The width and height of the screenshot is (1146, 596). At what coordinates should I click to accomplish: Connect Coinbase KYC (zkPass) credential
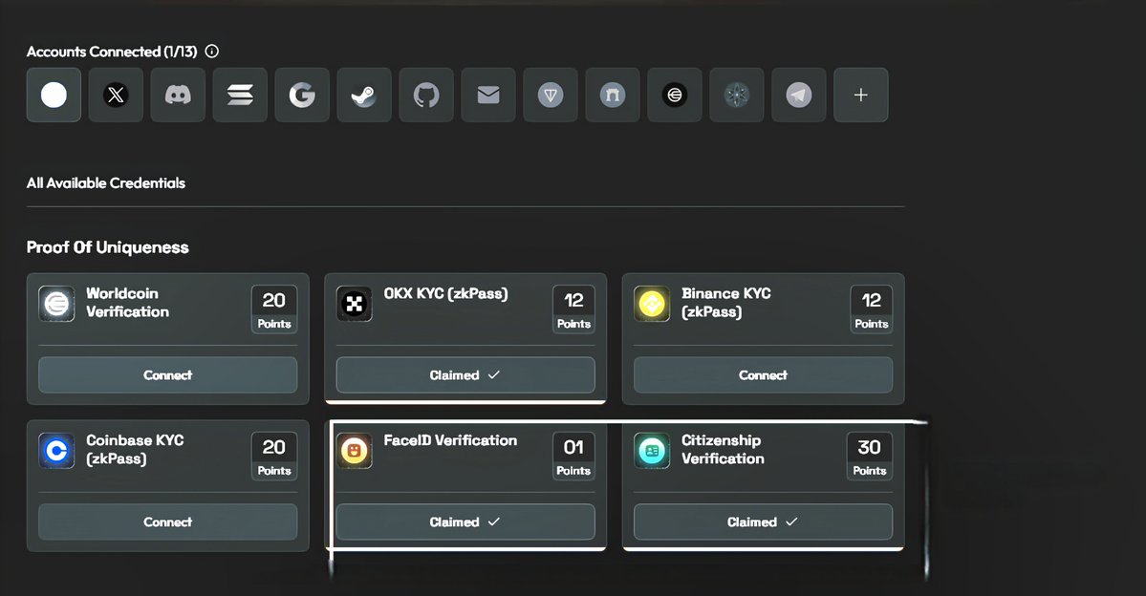168,521
